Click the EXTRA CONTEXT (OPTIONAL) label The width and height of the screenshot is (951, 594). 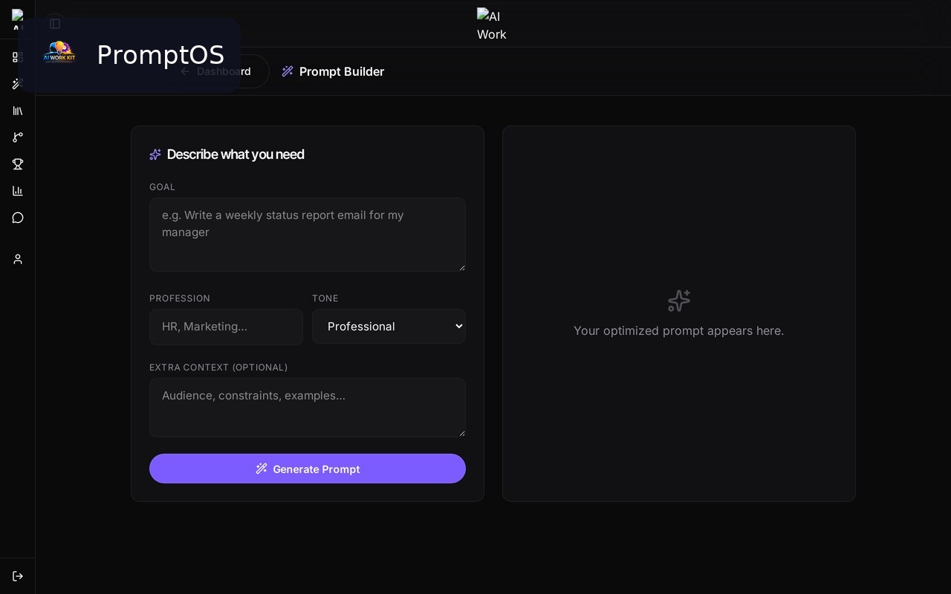point(218,368)
